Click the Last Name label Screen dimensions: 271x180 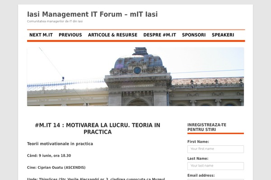pyautogui.click(x=198, y=159)
